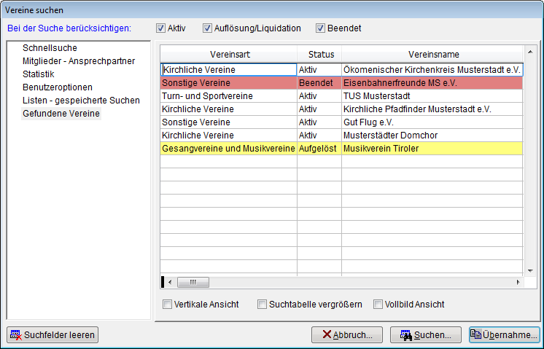This screenshot has width=544, height=349.
Task: Open Listen - gespeicherte Suchen
Action: click(81, 101)
